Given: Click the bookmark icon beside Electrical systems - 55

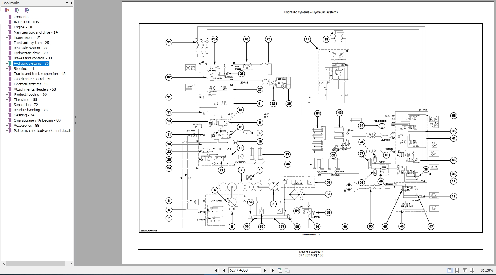Looking at the screenshot, I should coord(10,84).
